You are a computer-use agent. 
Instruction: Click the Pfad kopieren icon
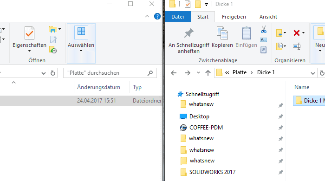click(263, 40)
